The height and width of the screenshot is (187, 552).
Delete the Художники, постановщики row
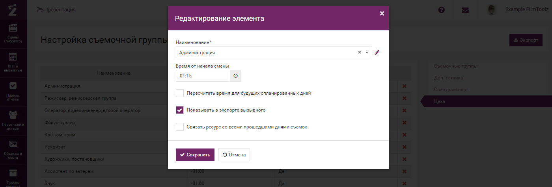(404, 159)
